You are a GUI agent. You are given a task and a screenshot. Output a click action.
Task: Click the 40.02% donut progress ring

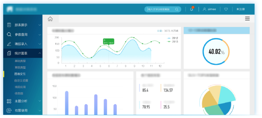[x=216, y=52]
